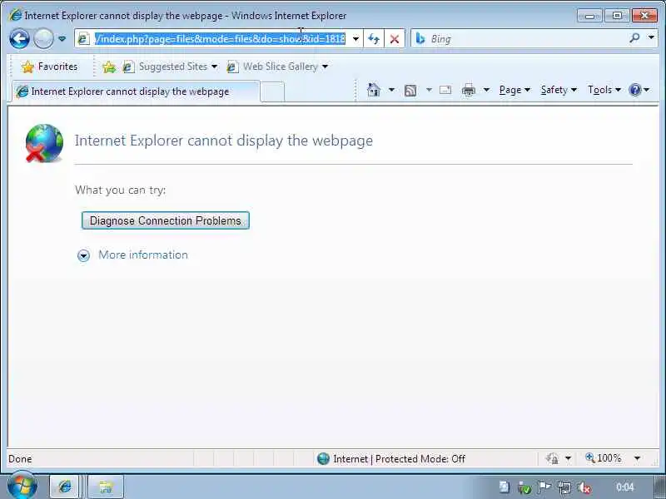Open the Favorites center
Screen dimensions: 666x499
coord(50,67)
